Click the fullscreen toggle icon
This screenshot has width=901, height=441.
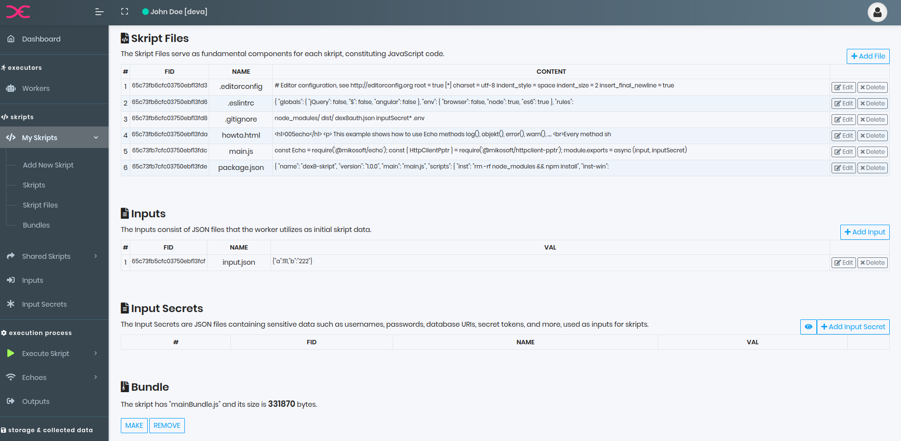click(125, 12)
